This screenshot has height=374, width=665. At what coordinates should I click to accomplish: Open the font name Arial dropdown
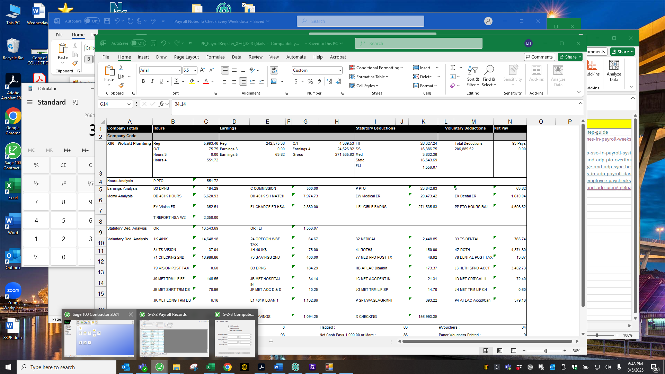pyautogui.click(x=179, y=70)
